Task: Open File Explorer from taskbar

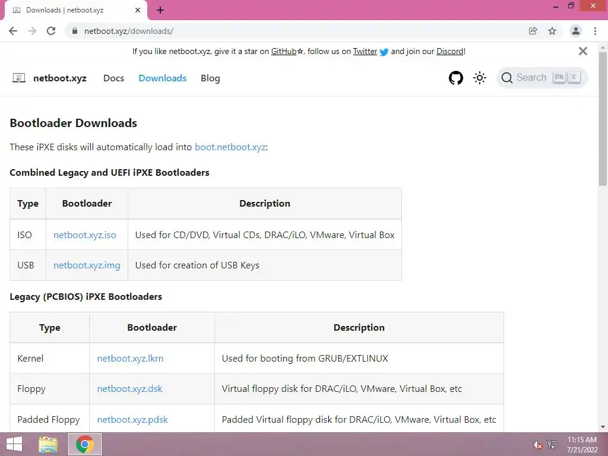Action: click(x=48, y=444)
